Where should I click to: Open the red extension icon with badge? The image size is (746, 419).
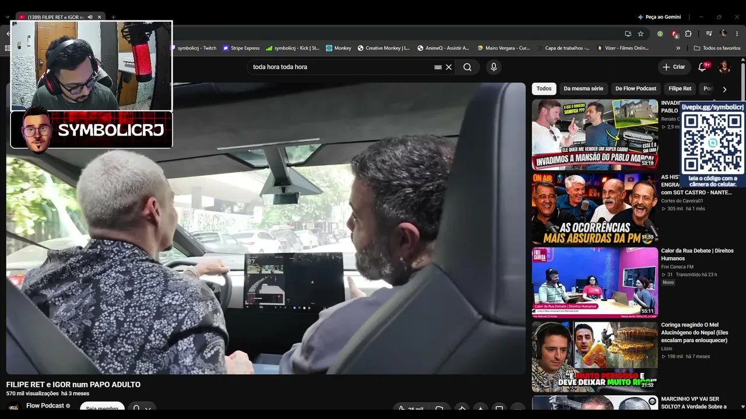click(674, 34)
